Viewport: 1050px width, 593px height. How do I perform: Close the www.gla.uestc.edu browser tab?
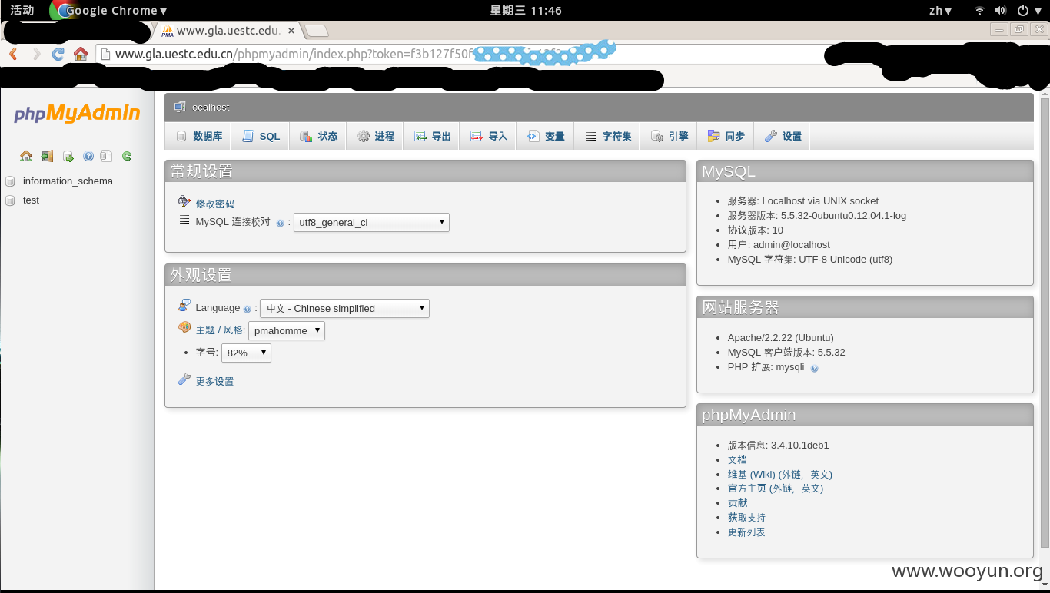click(291, 31)
